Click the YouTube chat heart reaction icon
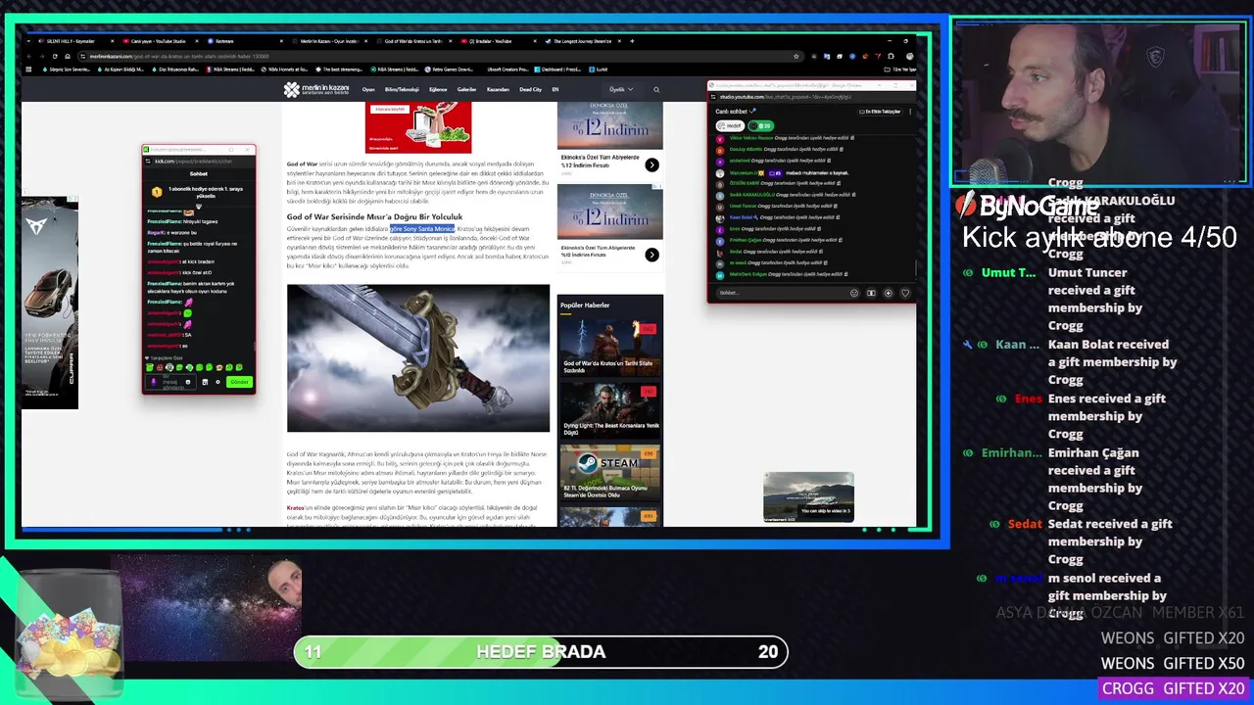This screenshot has width=1254, height=705. pyautogui.click(x=905, y=293)
